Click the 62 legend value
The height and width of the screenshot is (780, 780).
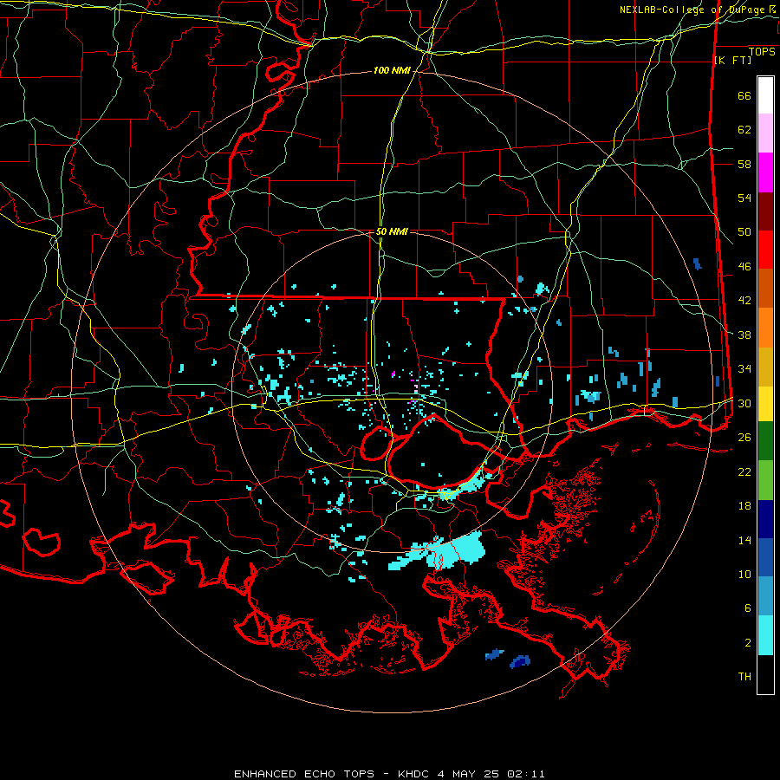click(x=744, y=129)
